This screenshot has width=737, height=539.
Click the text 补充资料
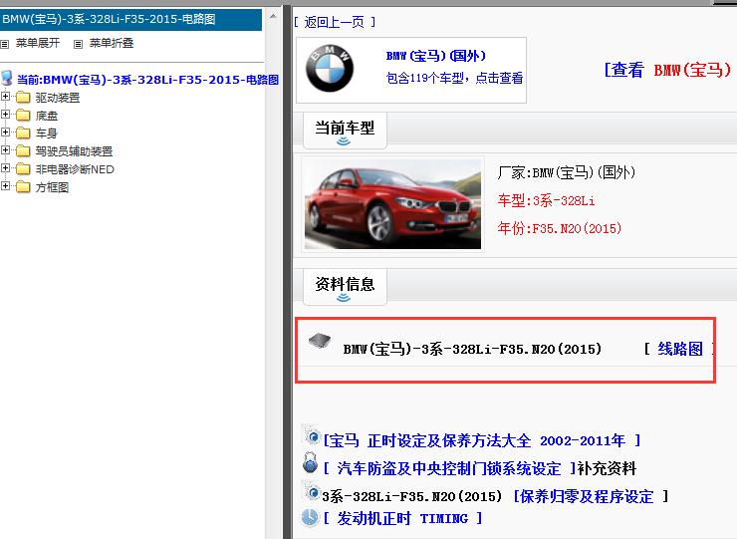point(607,468)
